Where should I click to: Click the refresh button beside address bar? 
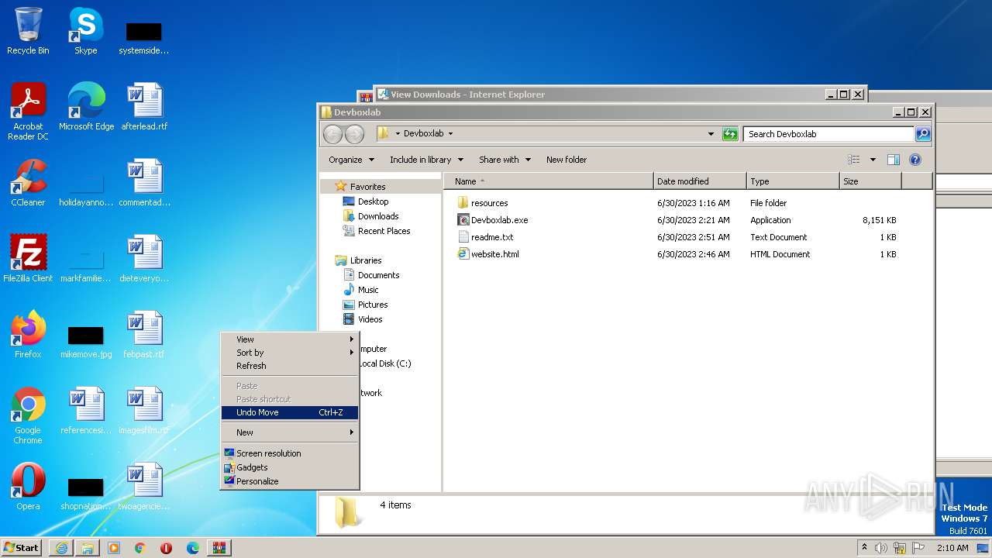(730, 134)
